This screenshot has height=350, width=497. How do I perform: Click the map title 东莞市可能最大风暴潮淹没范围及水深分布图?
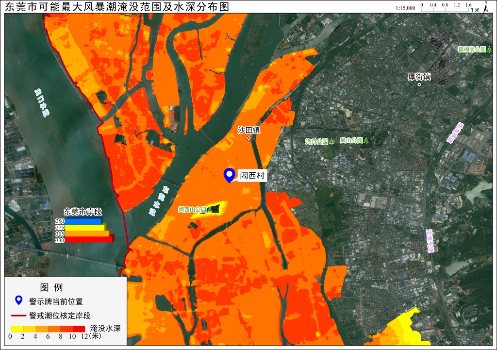pos(117,7)
